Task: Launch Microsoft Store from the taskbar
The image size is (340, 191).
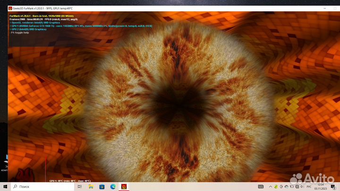Action: click(102, 186)
